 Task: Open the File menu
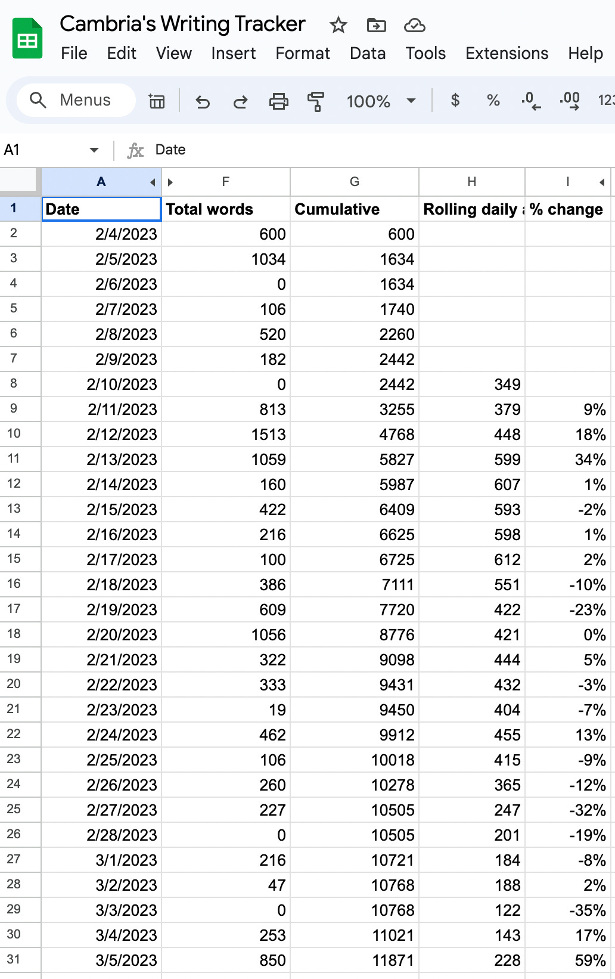click(74, 53)
